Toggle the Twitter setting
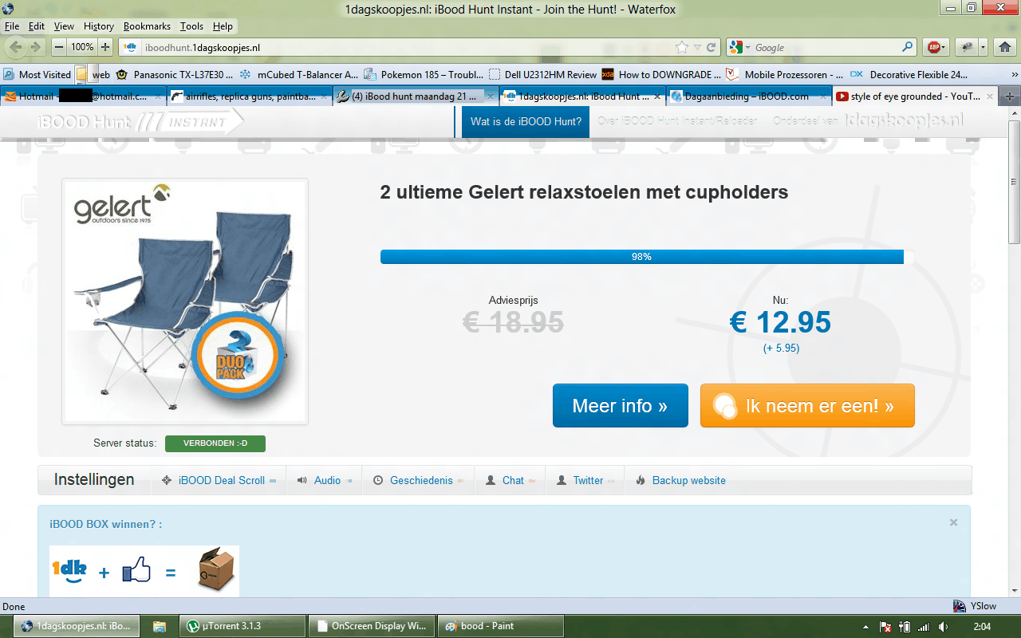This screenshot has height=638, width=1021. click(585, 480)
